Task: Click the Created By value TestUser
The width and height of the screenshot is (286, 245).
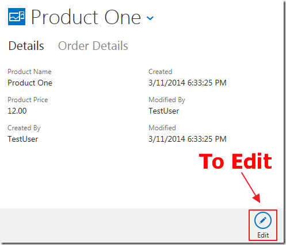Action: (x=23, y=139)
